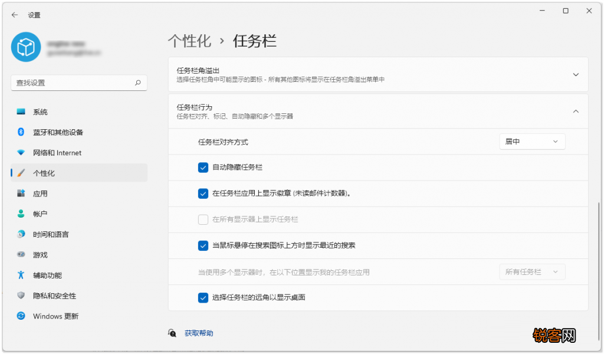Select 个性化 in the sidebar
This screenshot has width=604, height=354.
pos(79,173)
